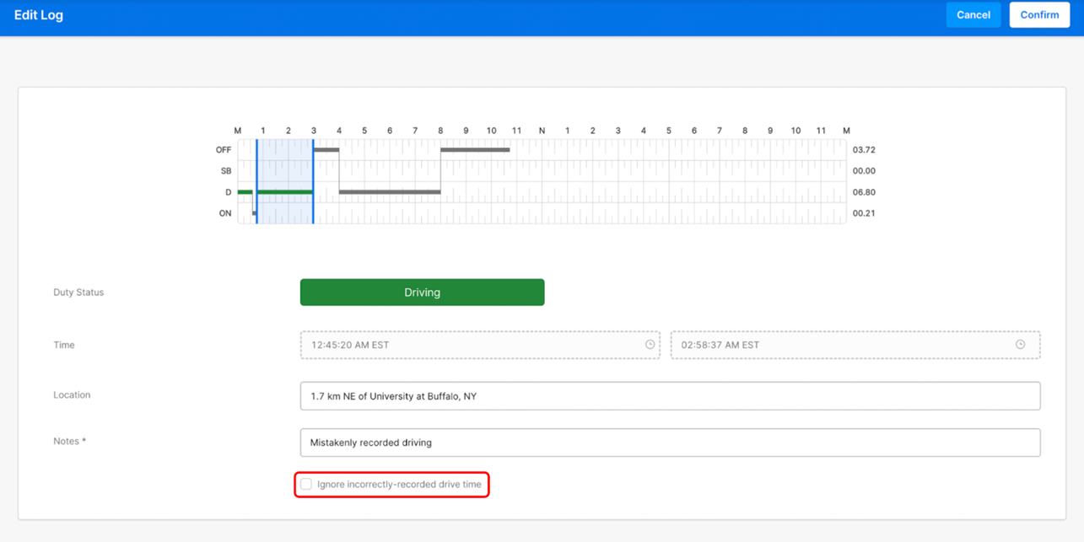The image size is (1084, 542).
Task: Enable Ignore incorrectly-recorded drive time checkbox
Action: click(306, 485)
